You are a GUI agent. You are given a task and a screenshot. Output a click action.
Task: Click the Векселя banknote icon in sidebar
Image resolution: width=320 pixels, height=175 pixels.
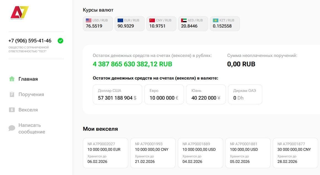tap(12, 110)
